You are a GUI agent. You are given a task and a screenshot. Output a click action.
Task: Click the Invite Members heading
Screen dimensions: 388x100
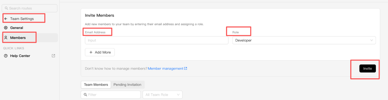tap(100, 15)
